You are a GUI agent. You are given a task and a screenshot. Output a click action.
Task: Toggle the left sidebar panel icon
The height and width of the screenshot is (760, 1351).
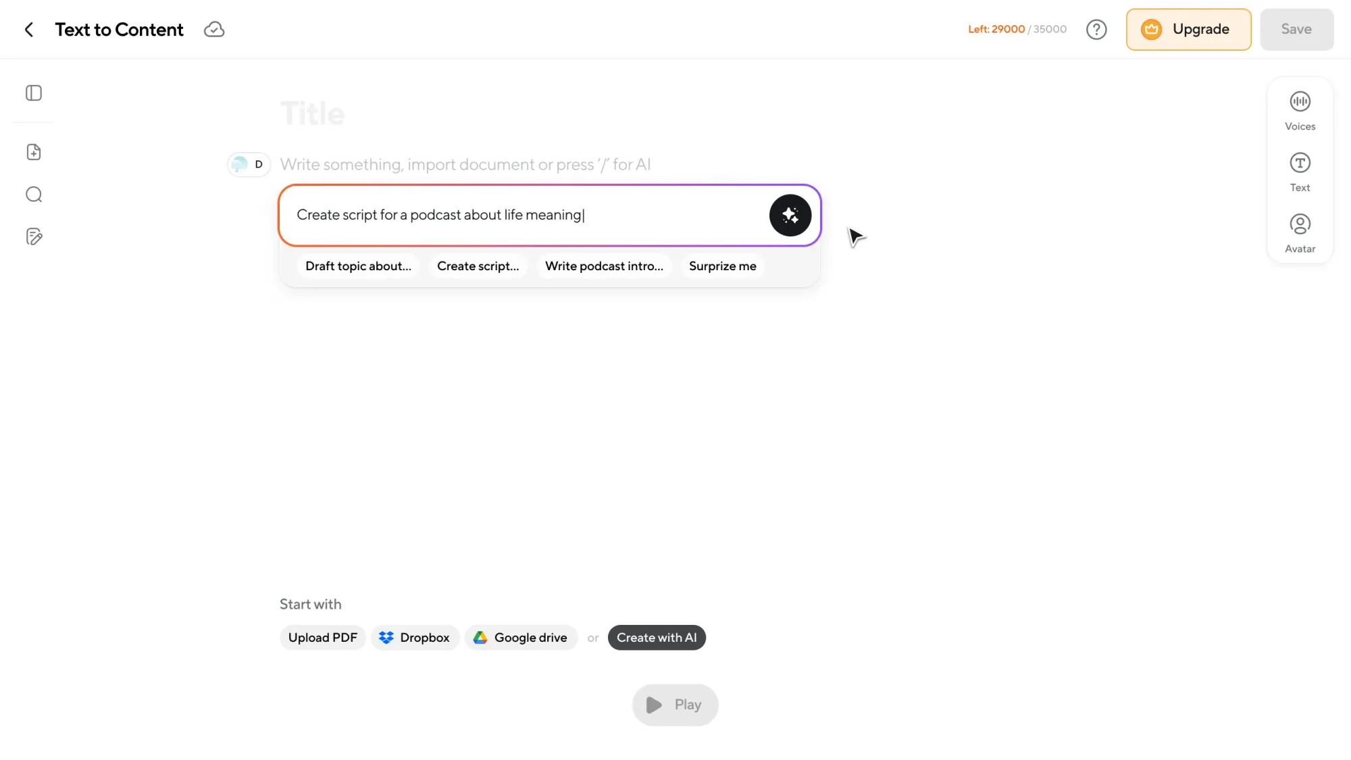pos(34,93)
